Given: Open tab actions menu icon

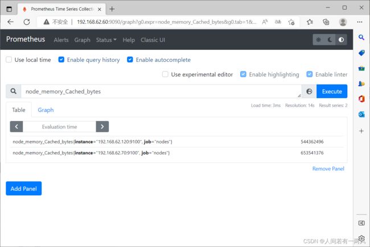Looking at the screenshot, I should 9,9.
